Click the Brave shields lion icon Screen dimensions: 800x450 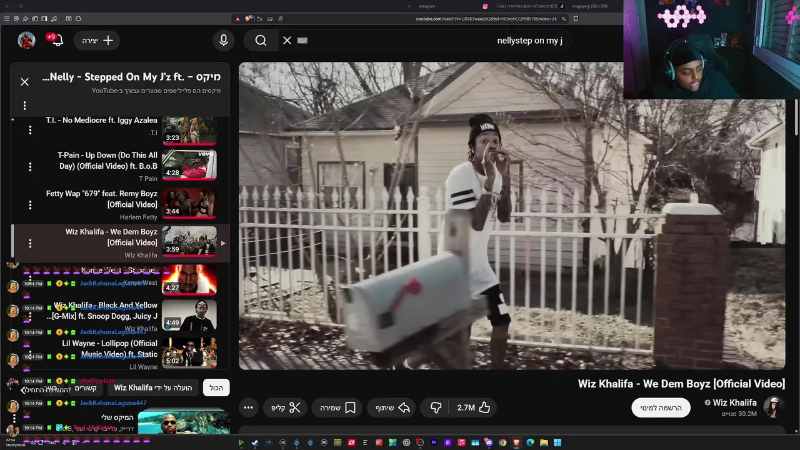pyautogui.click(x=249, y=19)
